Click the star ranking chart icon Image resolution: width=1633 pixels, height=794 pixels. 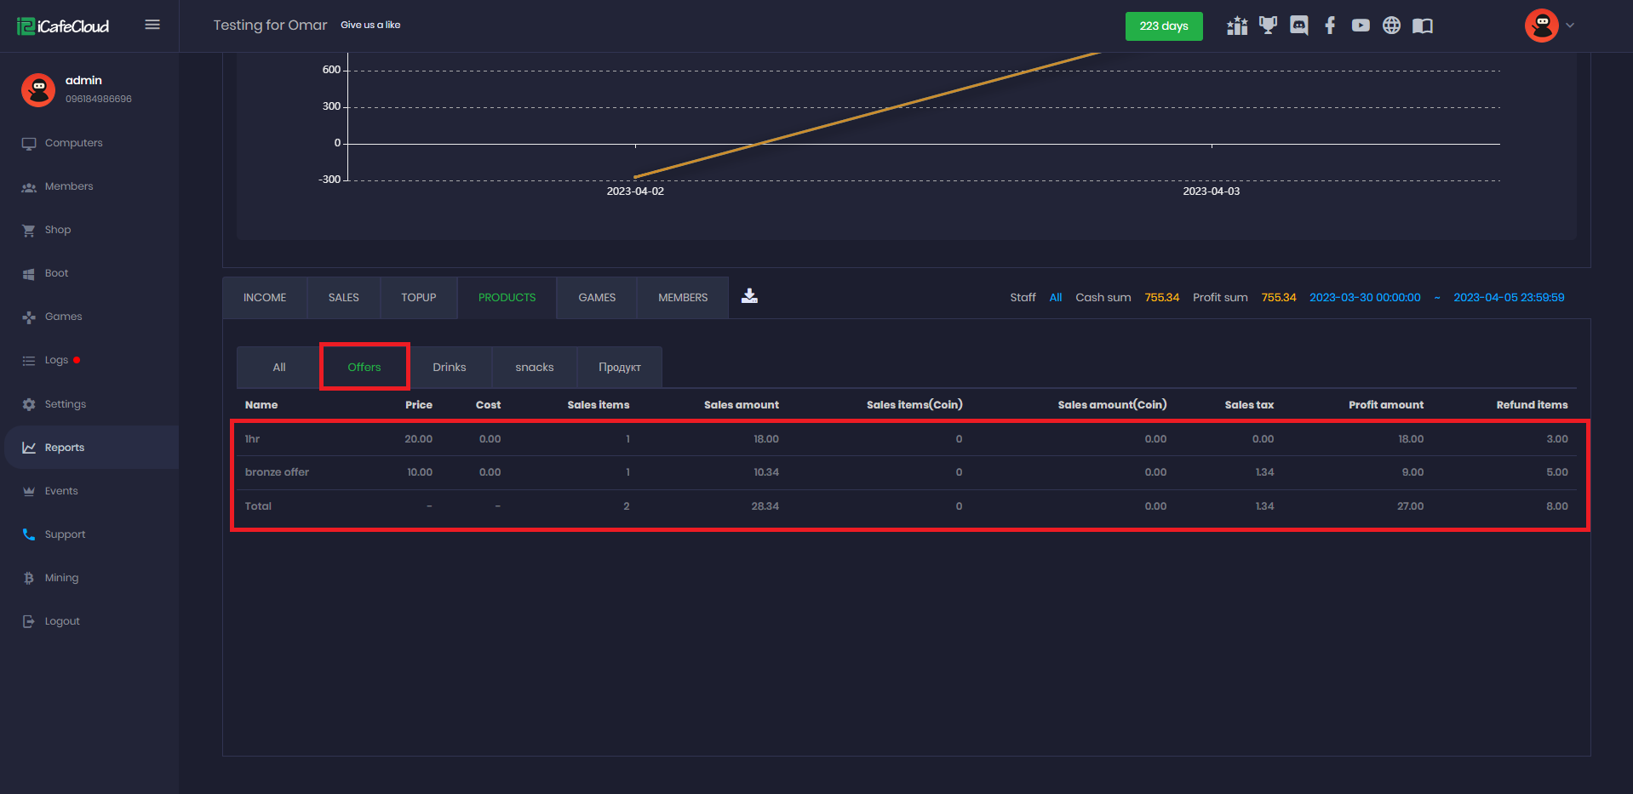click(1236, 26)
